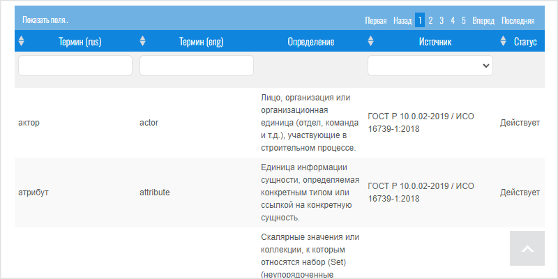
Task: Focus the Термин (eng) filter field
Action: [197, 66]
